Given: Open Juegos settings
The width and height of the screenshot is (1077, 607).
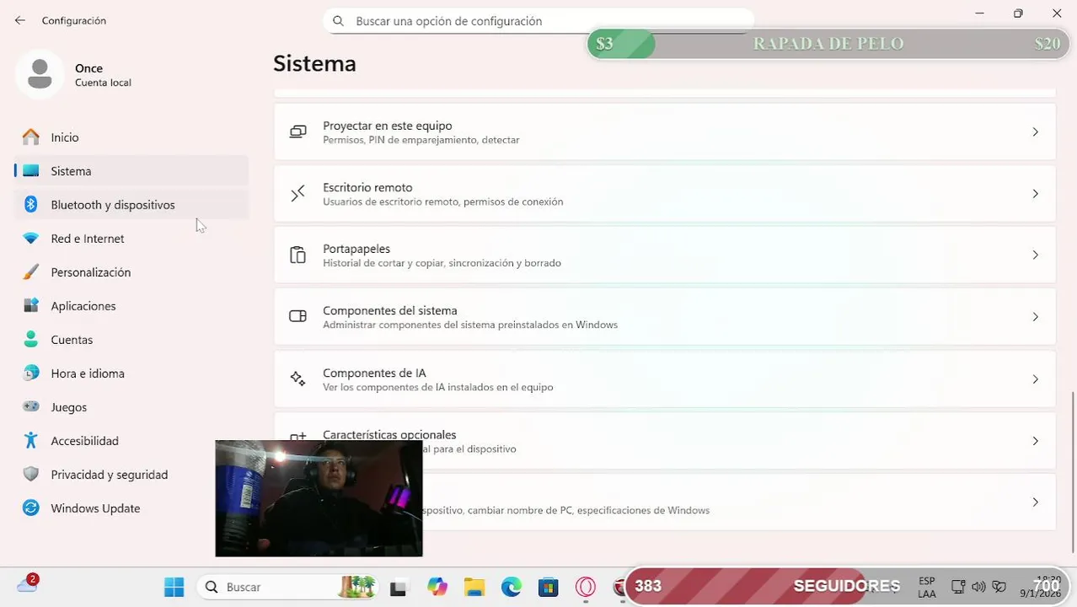Looking at the screenshot, I should point(131,407).
